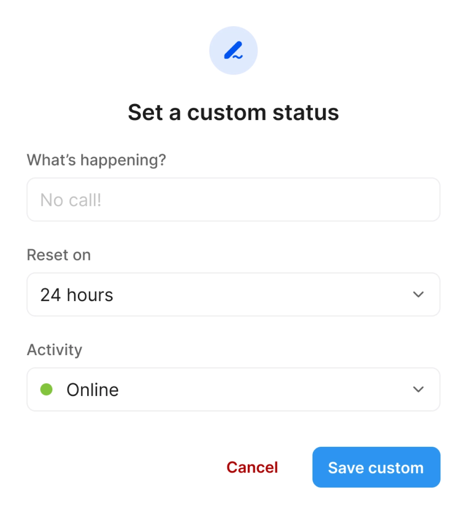
Task: Click the "What's happening?" label
Action: tap(96, 160)
